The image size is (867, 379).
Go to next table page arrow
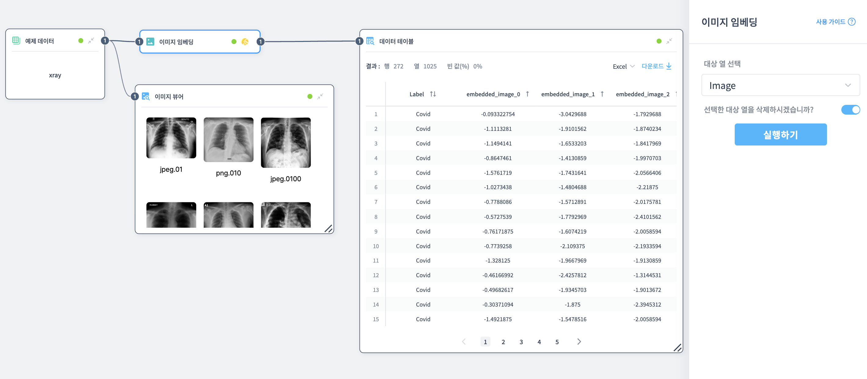(x=579, y=342)
